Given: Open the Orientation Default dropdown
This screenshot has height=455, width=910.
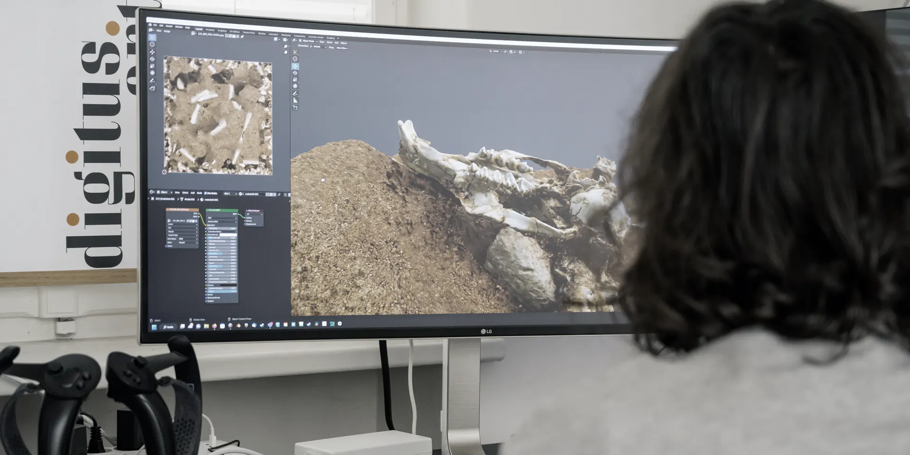Looking at the screenshot, I should pyautogui.click(x=318, y=47).
